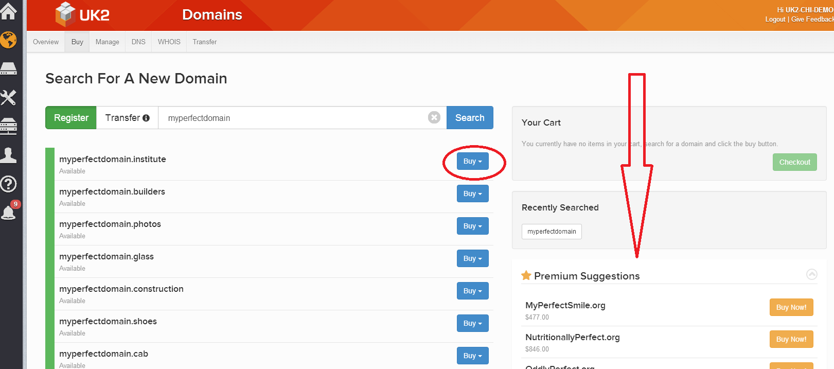This screenshot has width=834, height=369.
Task: Open the Manage tab
Action: [107, 42]
